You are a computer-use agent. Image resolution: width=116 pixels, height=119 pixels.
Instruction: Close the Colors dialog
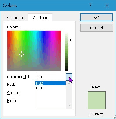[107, 6]
